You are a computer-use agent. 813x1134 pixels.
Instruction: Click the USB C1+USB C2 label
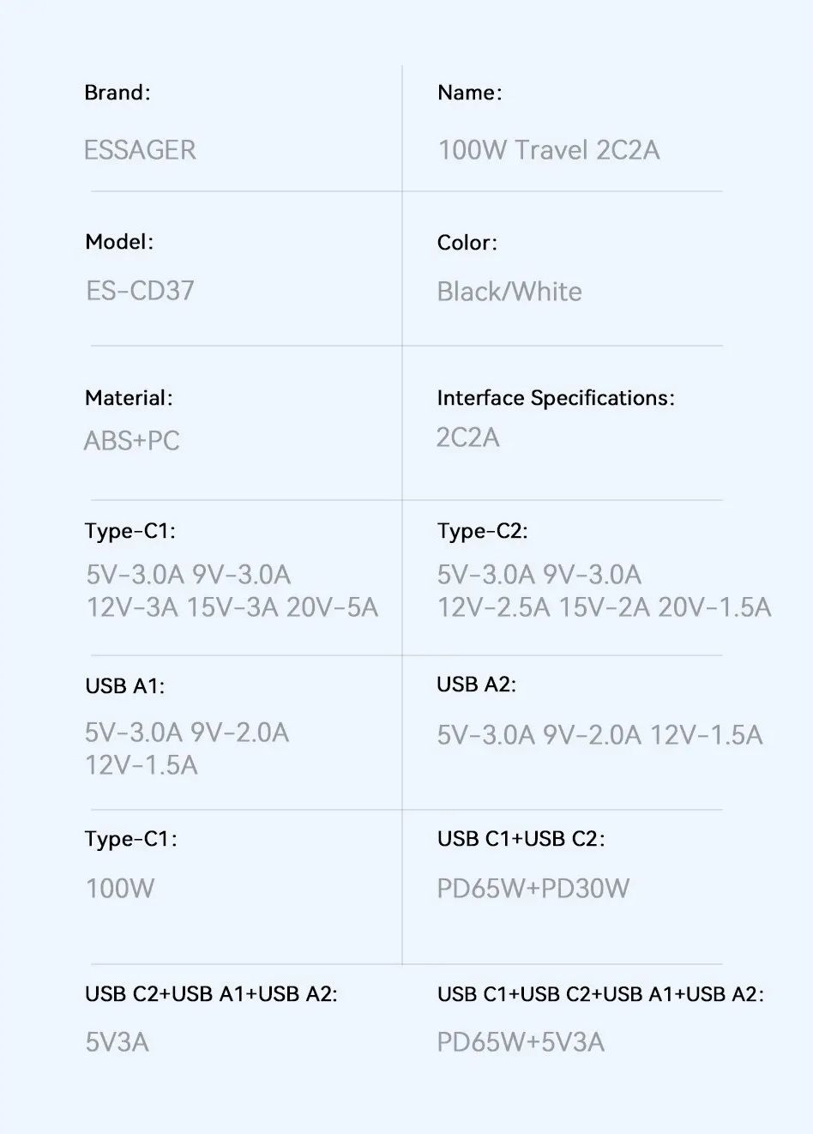[521, 839]
